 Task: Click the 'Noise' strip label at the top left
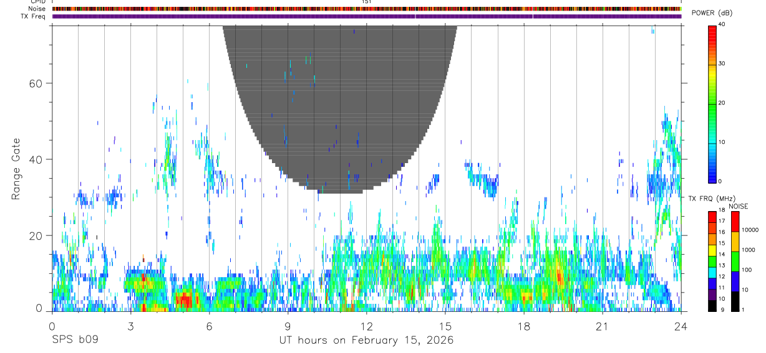tap(37, 9)
